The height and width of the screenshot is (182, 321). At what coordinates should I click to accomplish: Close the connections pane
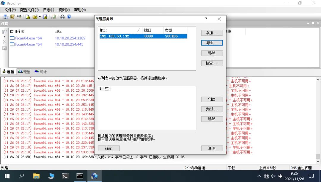[x=318, y=23]
